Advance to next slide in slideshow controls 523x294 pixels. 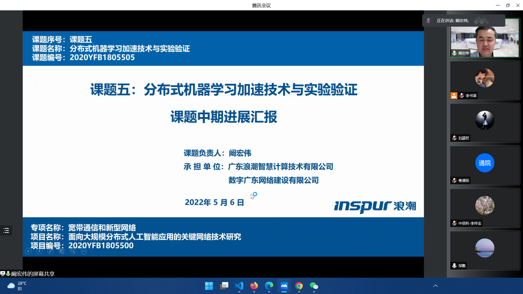[x=39, y=251]
